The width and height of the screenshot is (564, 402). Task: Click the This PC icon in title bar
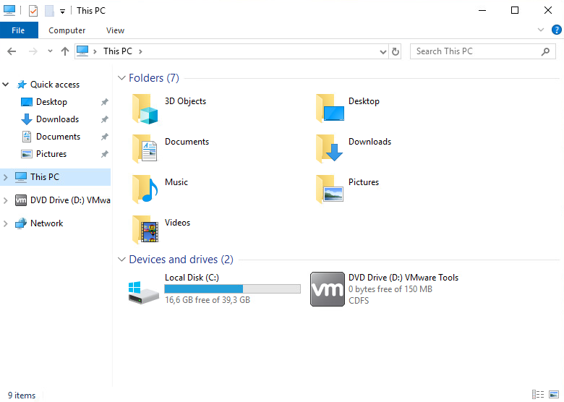pyautogui.click(x=9, y=10)
